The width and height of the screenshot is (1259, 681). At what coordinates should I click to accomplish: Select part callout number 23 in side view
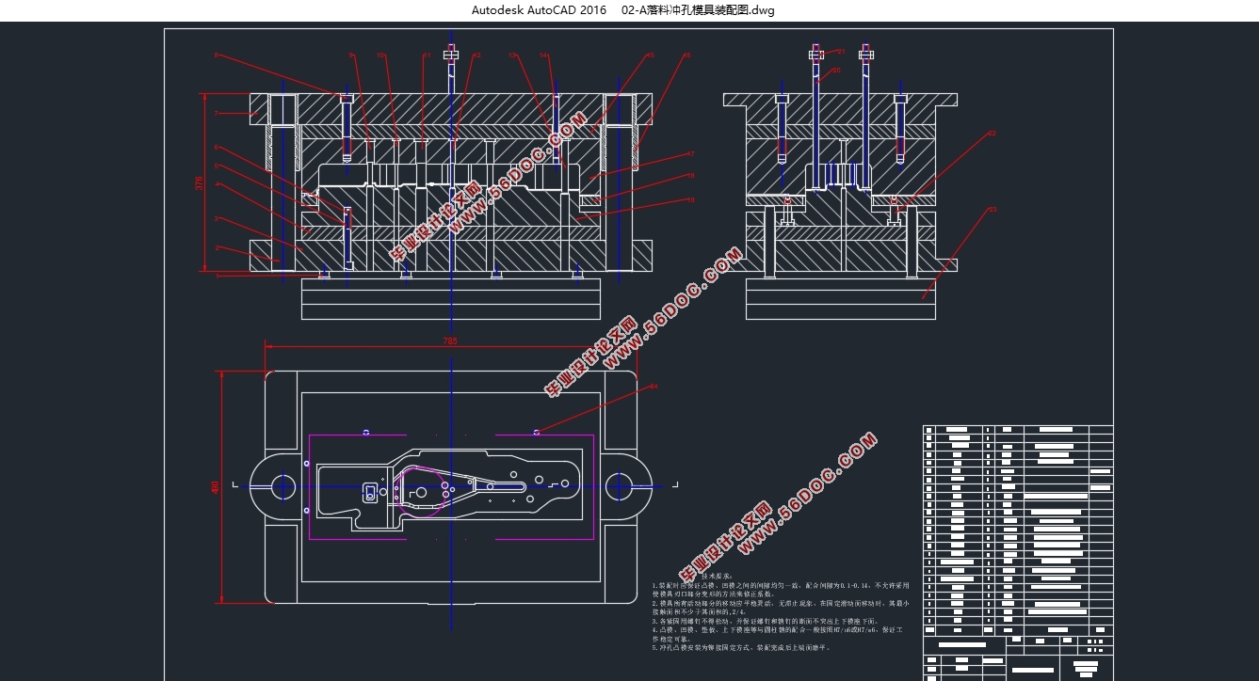991,209
